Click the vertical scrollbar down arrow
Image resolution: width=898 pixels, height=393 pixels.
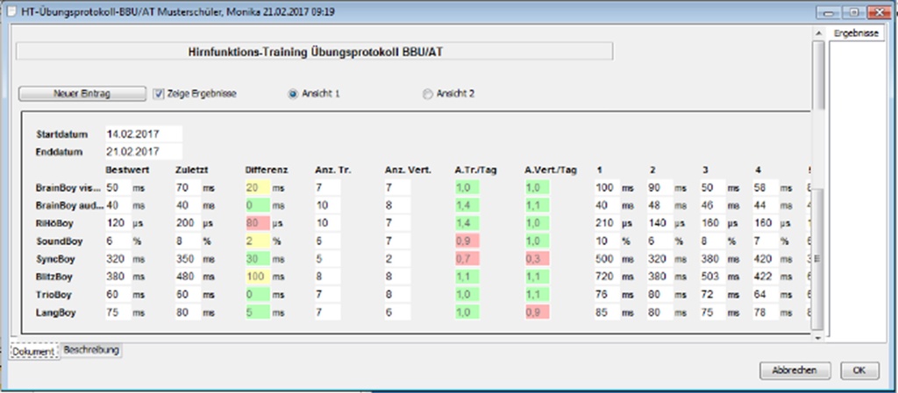(x=818, y=338)
